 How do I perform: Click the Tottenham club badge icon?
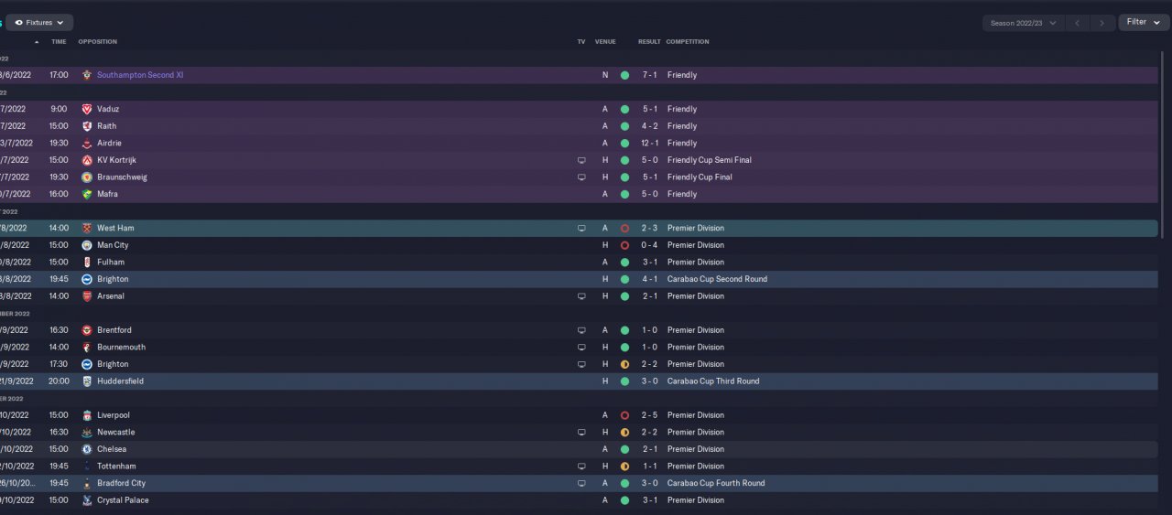tap(87, 467)
